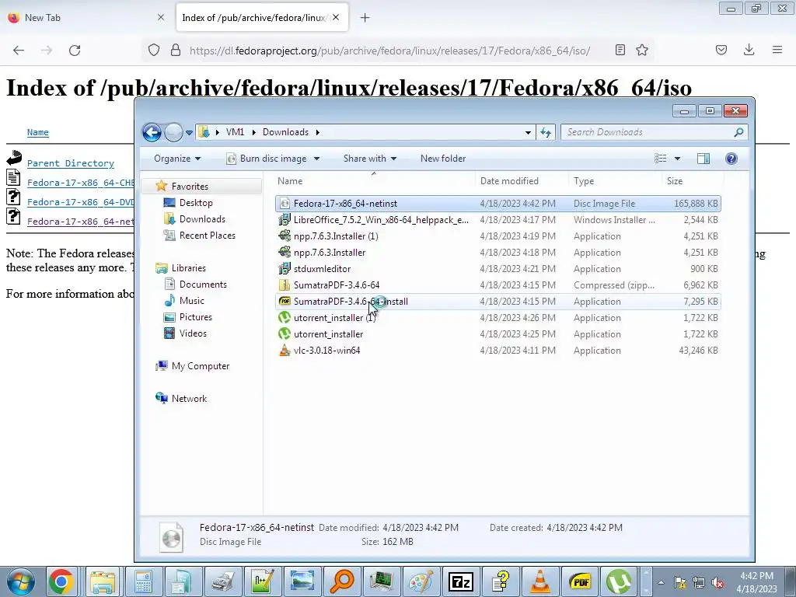The width and height of the screenshot is (796, 597).
Task: Refresh the Explorer address bar
Action: tap(546, 132)
